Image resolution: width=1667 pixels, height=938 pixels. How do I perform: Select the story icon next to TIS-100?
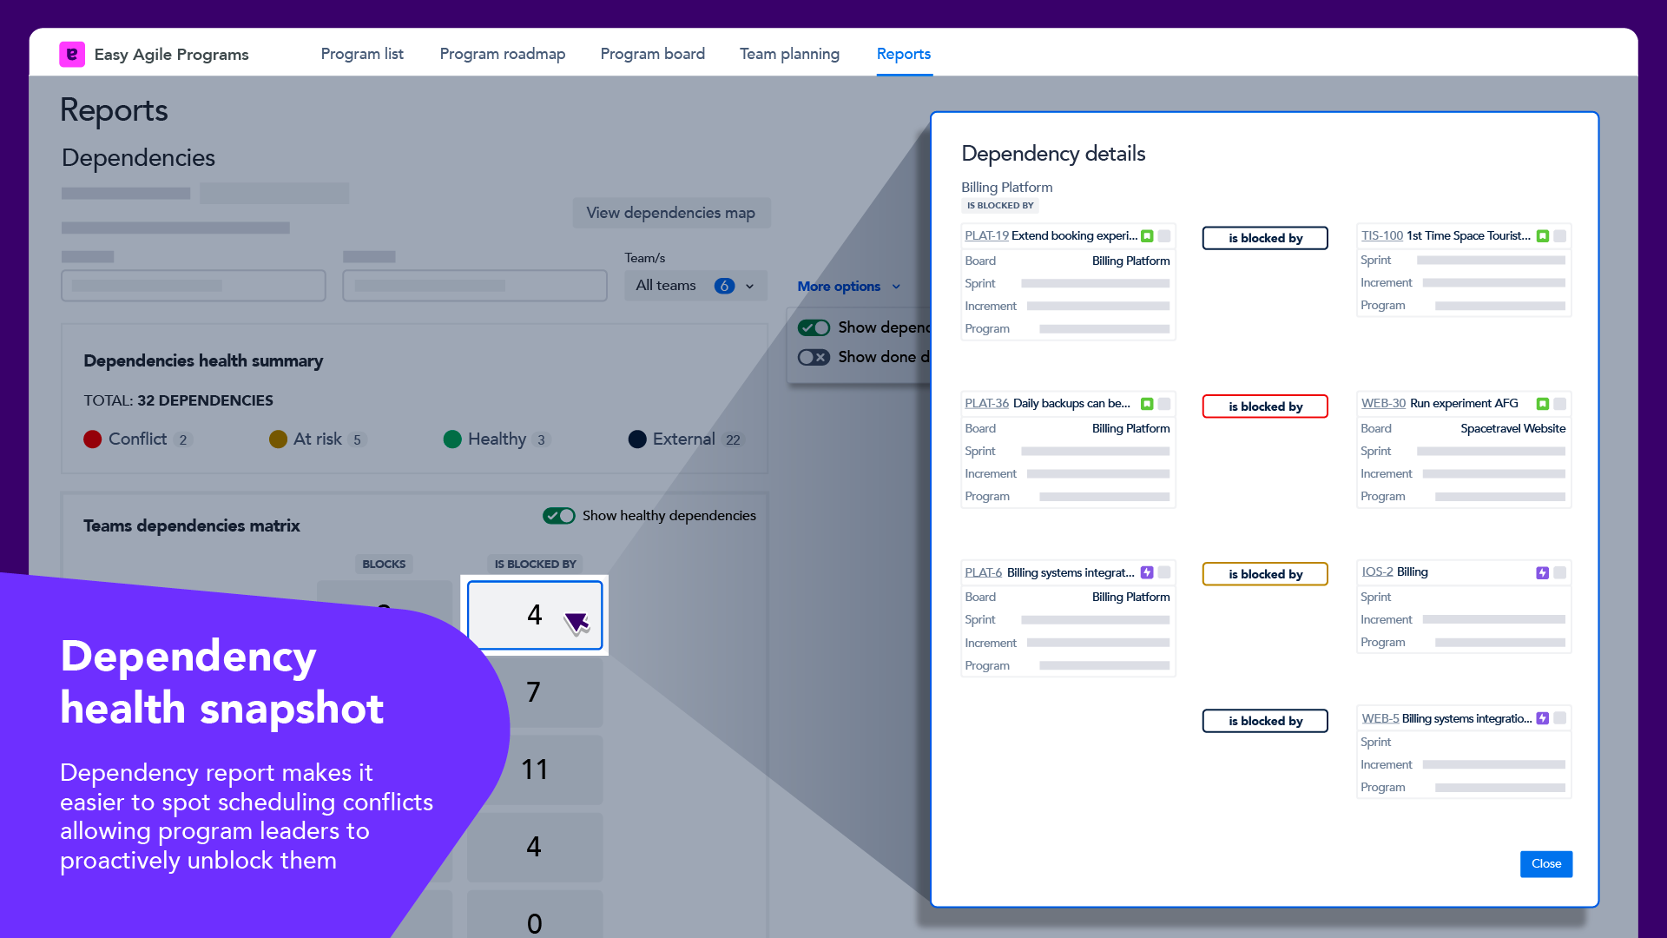tap(1541, 235)
